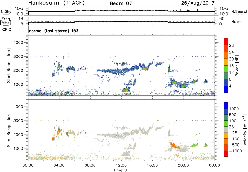Click the 28 label on power colorbar

coord(231,45)
